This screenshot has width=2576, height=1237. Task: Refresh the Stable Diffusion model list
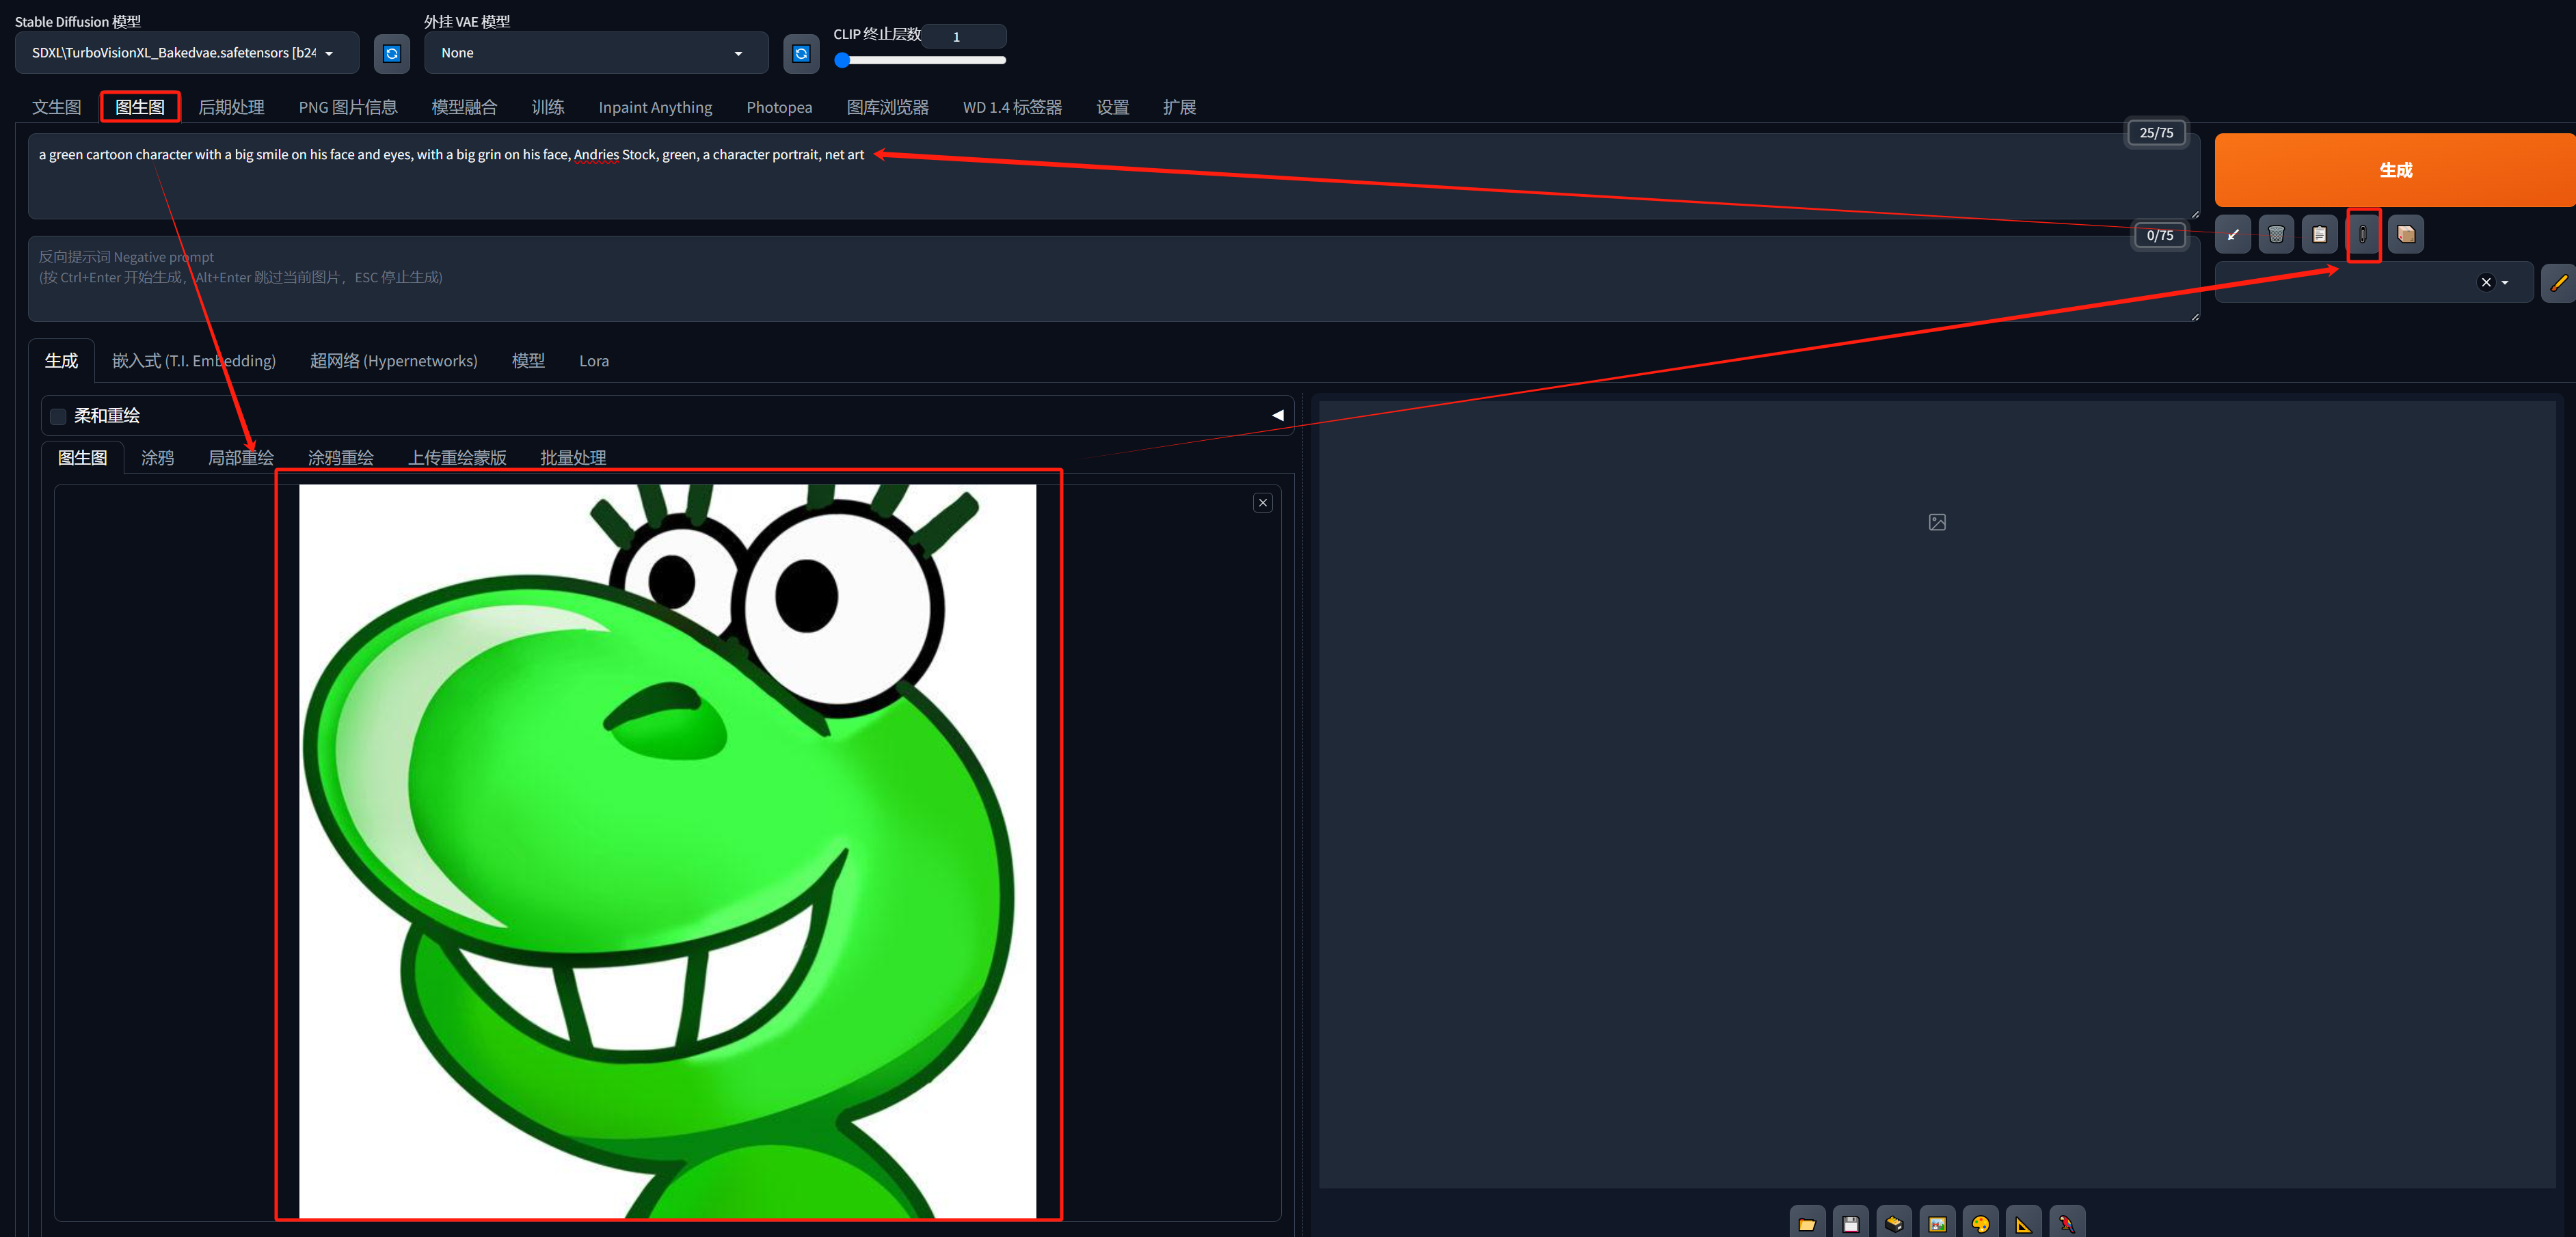pyautogui.click(x=392, y=54)
